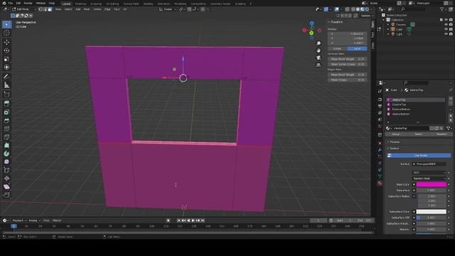
Task: Select the Poly Build tool
Action: pos(6,145)
